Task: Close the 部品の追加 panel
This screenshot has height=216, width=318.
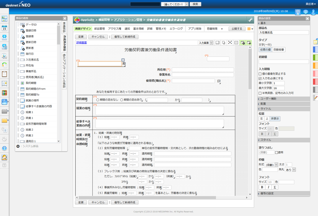Action: tap(65, 18)
